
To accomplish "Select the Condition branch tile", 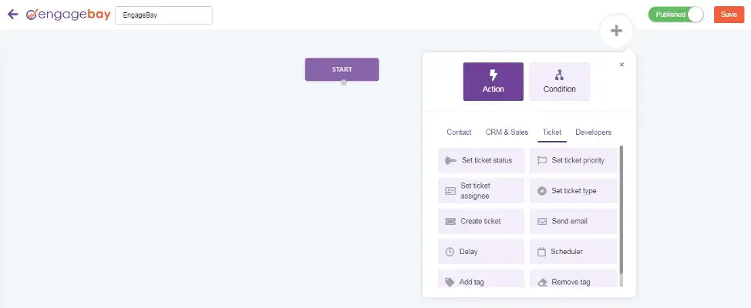I will [560, 82].
